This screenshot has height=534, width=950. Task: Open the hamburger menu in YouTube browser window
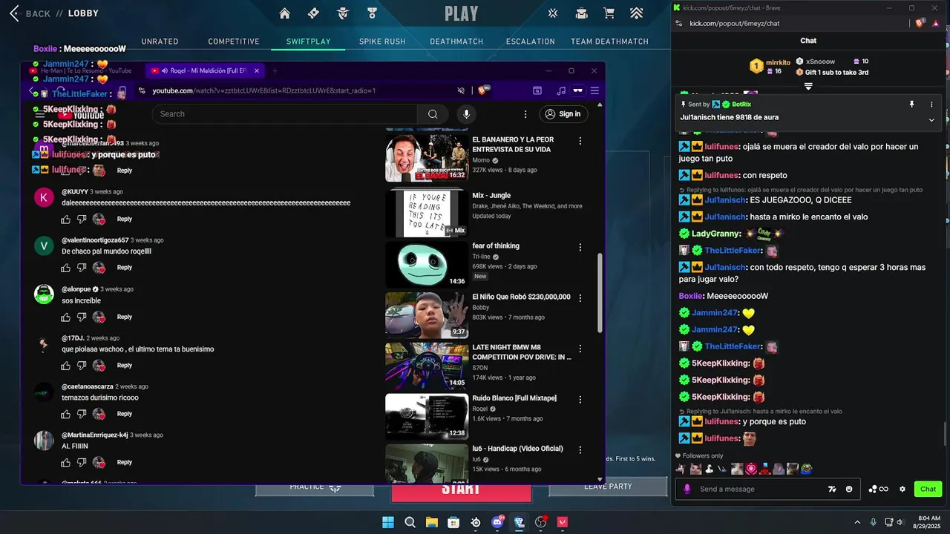[x=594, y=90]
